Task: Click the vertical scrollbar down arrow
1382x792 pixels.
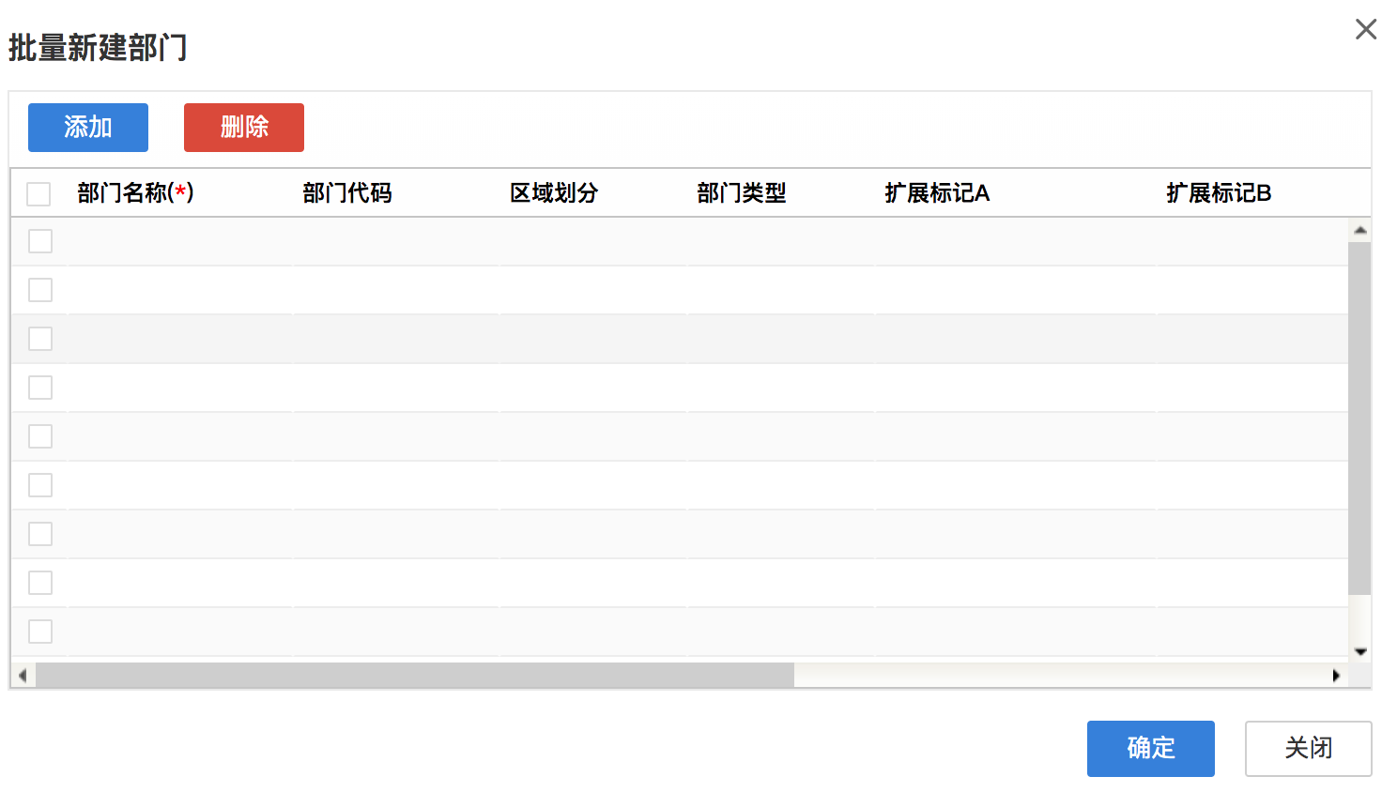Action: point(1360,651)
